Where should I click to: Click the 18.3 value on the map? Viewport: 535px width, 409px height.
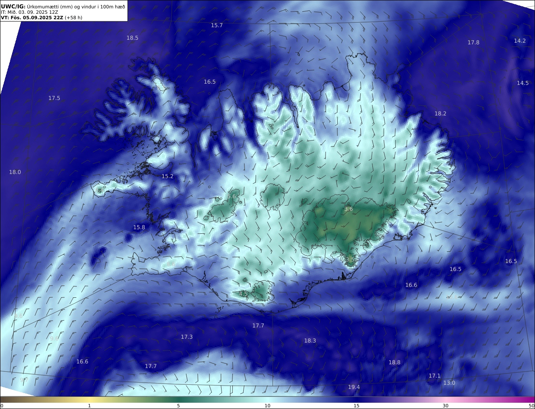[310, 341]
